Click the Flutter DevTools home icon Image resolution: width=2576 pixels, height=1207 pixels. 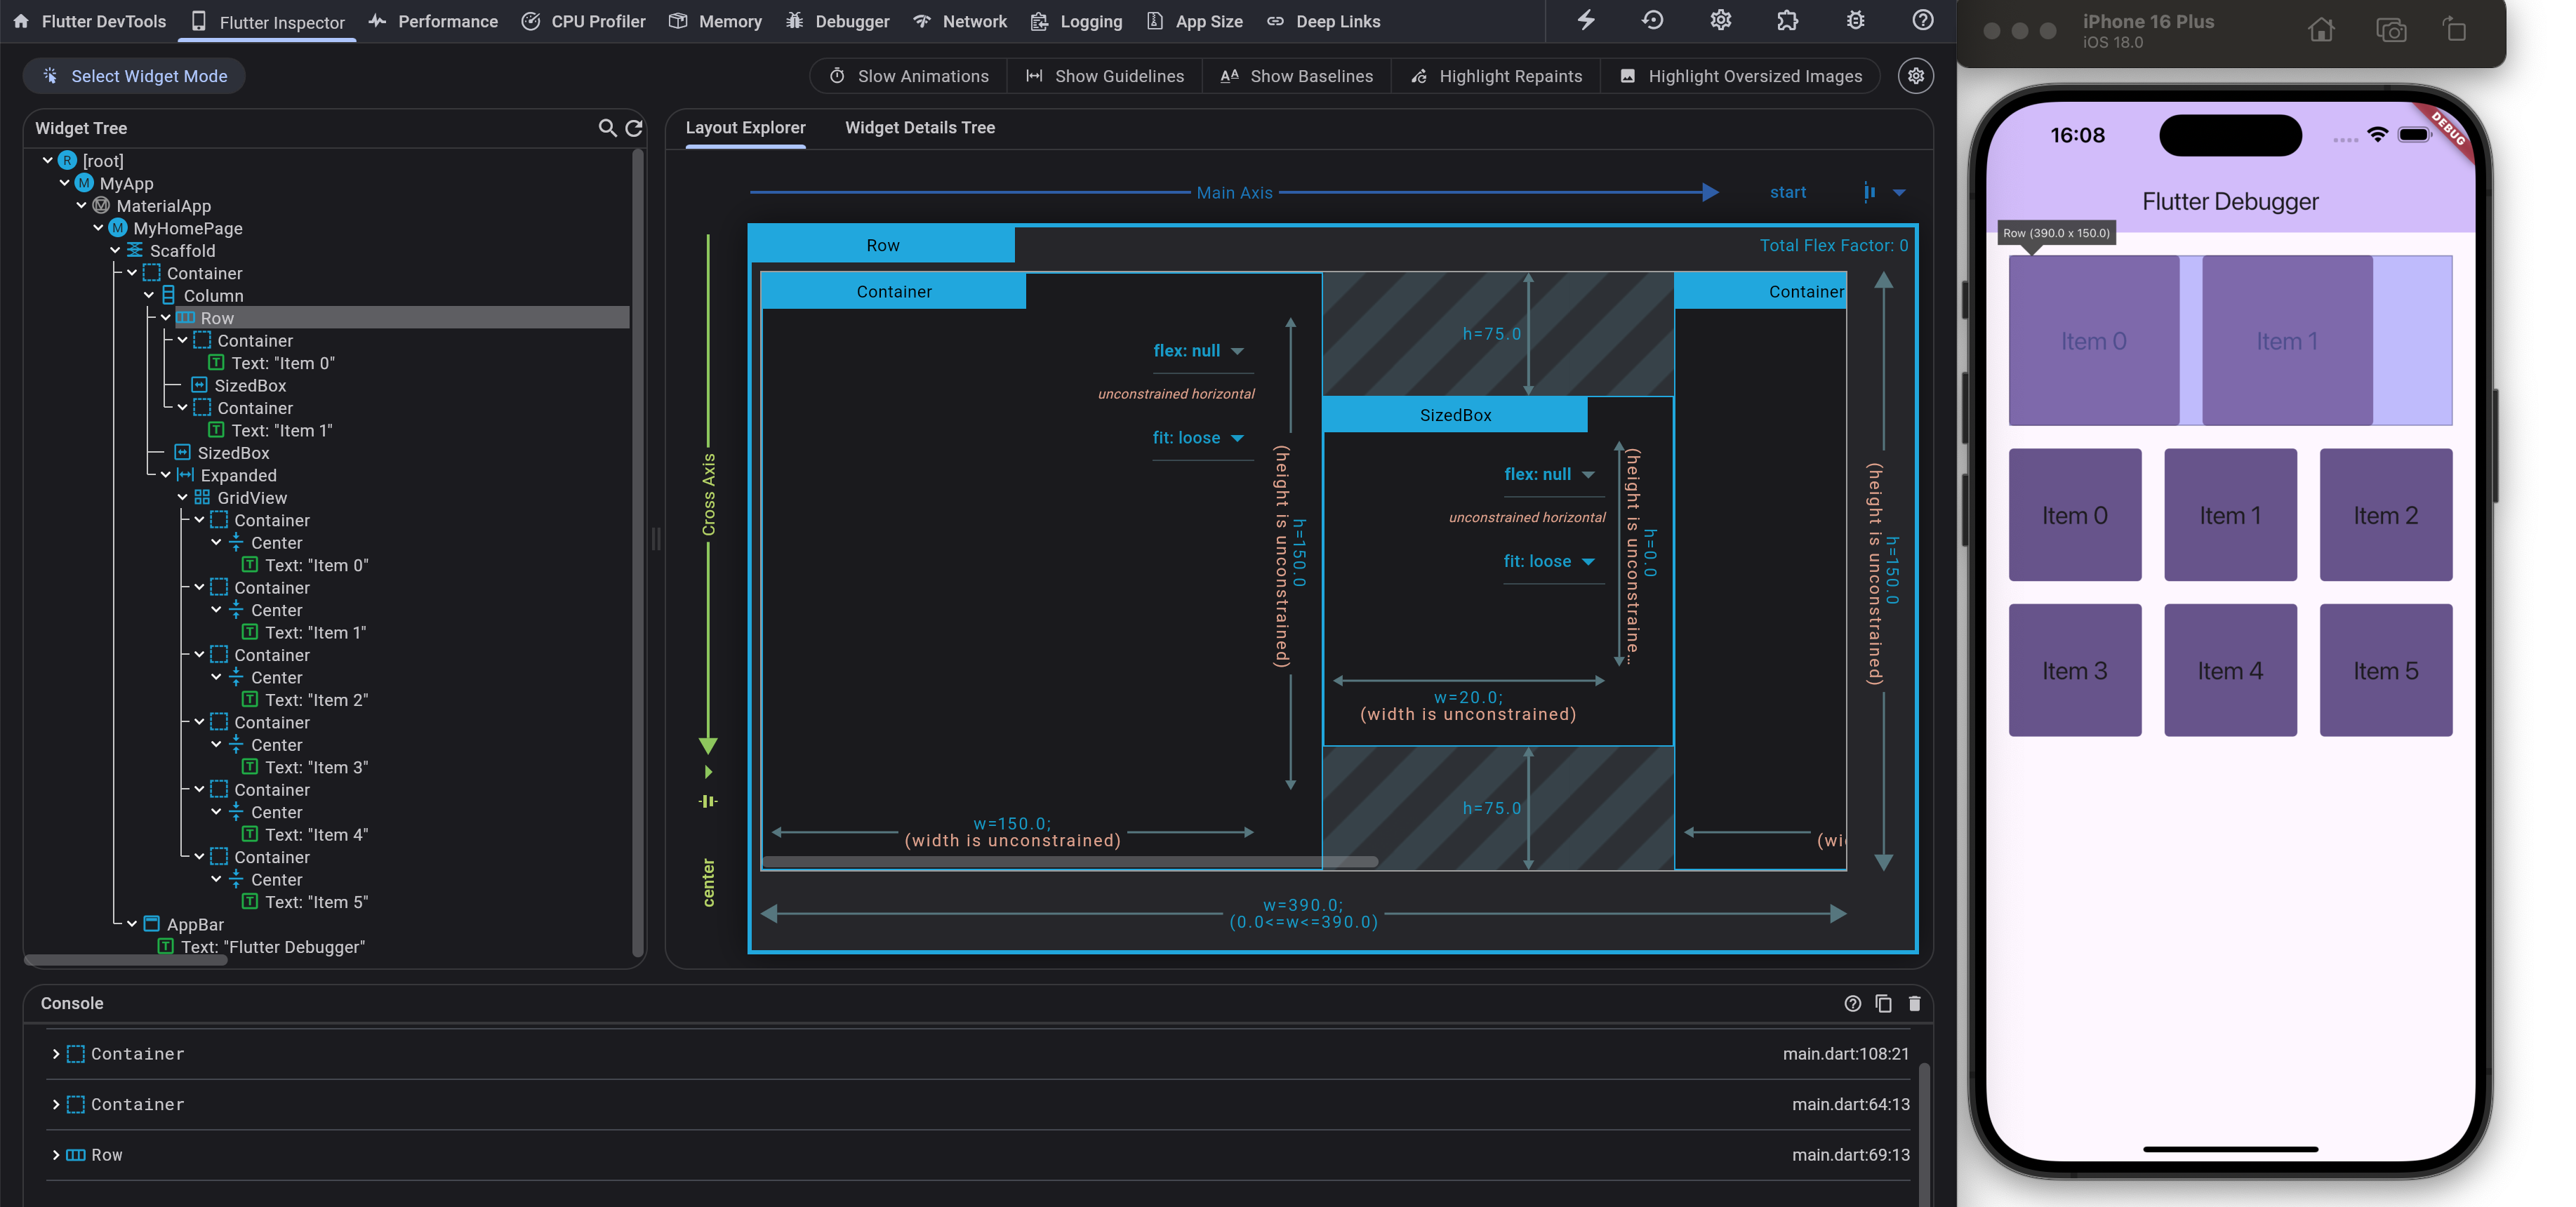[21, 21]
